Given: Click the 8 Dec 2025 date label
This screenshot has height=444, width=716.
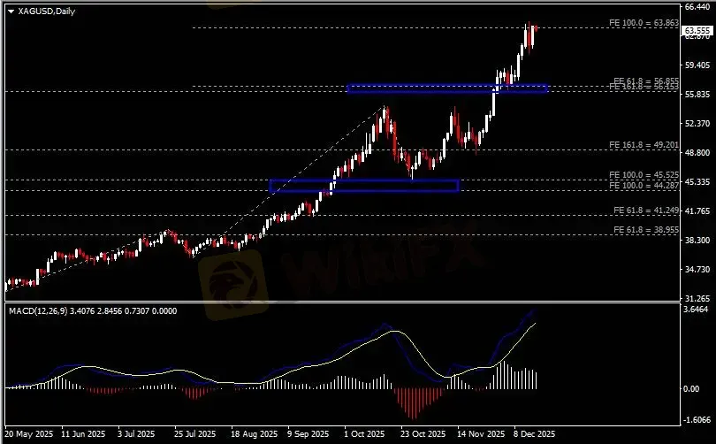Looking at the screenshot, I should 534,434.
